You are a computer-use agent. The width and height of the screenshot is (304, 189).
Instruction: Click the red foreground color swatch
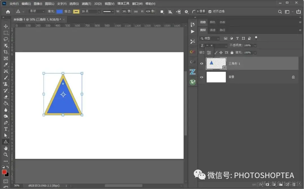tap(4, 172)
